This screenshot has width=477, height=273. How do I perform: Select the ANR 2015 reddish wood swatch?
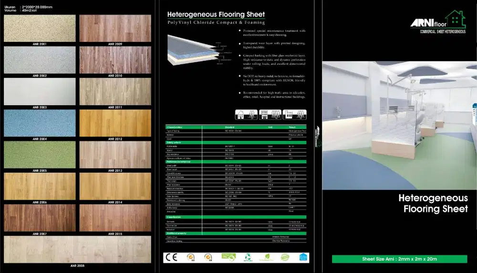point(115,217)
